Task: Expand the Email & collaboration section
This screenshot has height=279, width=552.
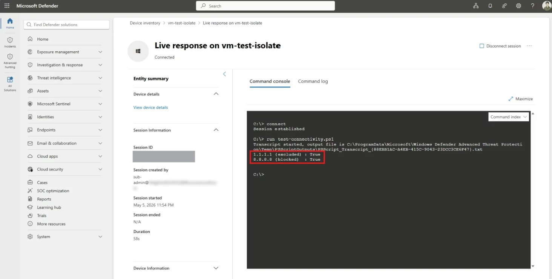Action: [100, 143]
